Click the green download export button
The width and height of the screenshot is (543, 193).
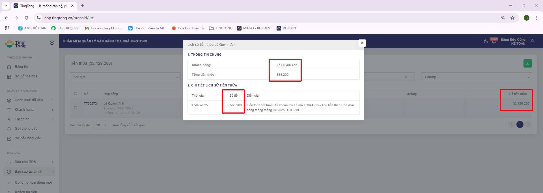527,64
